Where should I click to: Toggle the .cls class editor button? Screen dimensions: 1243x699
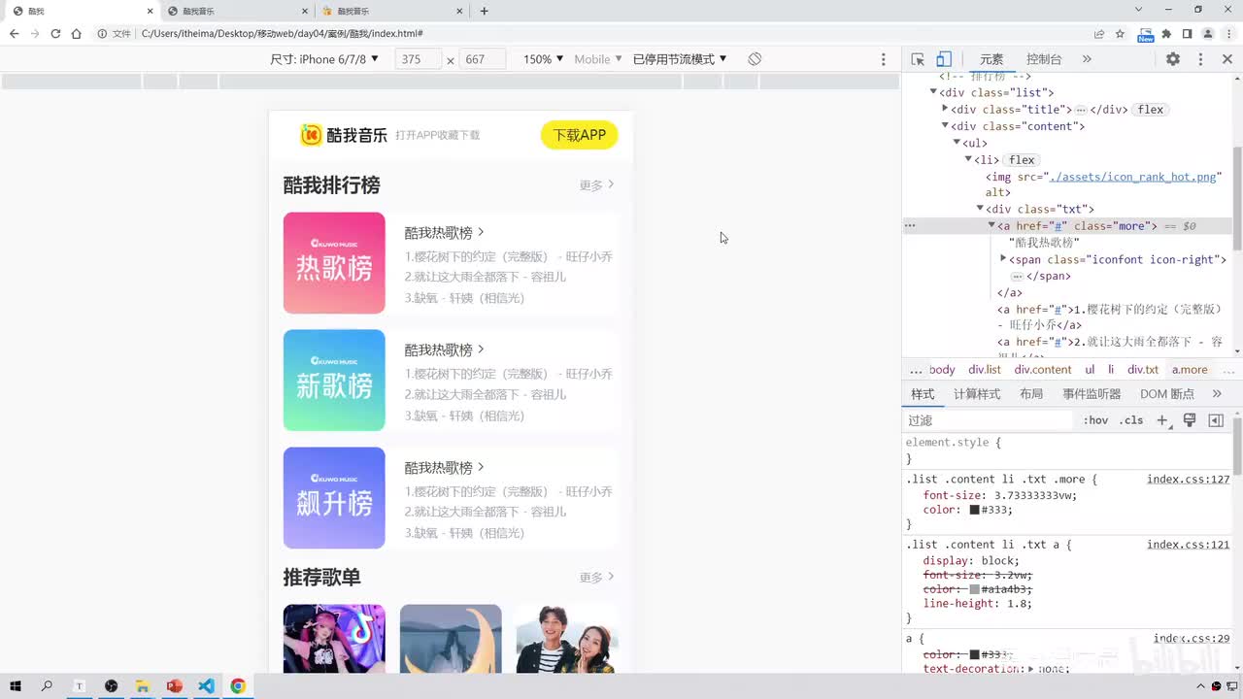pos(1131,420)
